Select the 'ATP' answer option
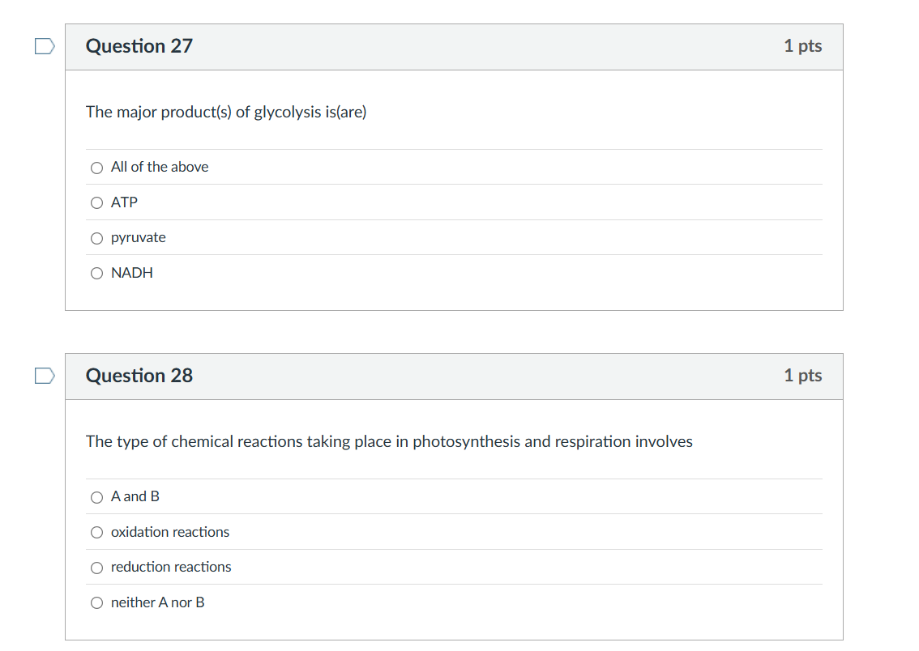919x651 pixels. [96, 202]
